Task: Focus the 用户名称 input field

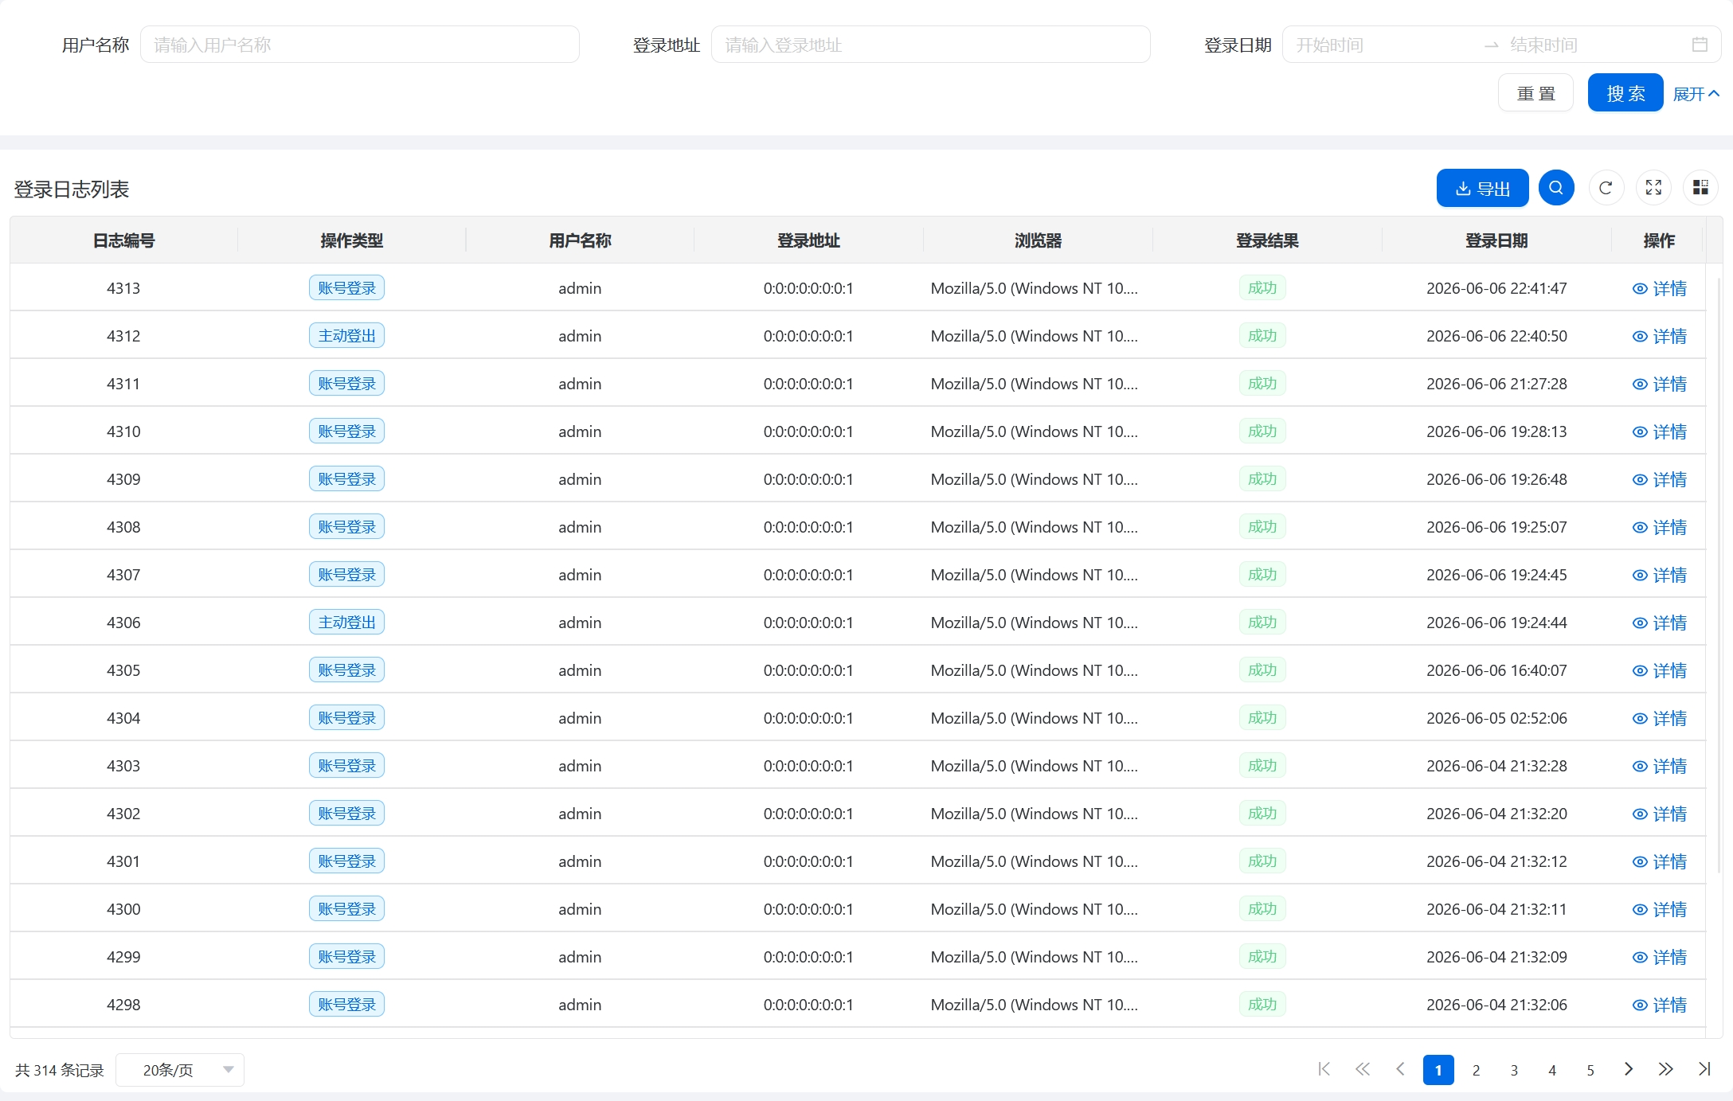Action: 360,45
